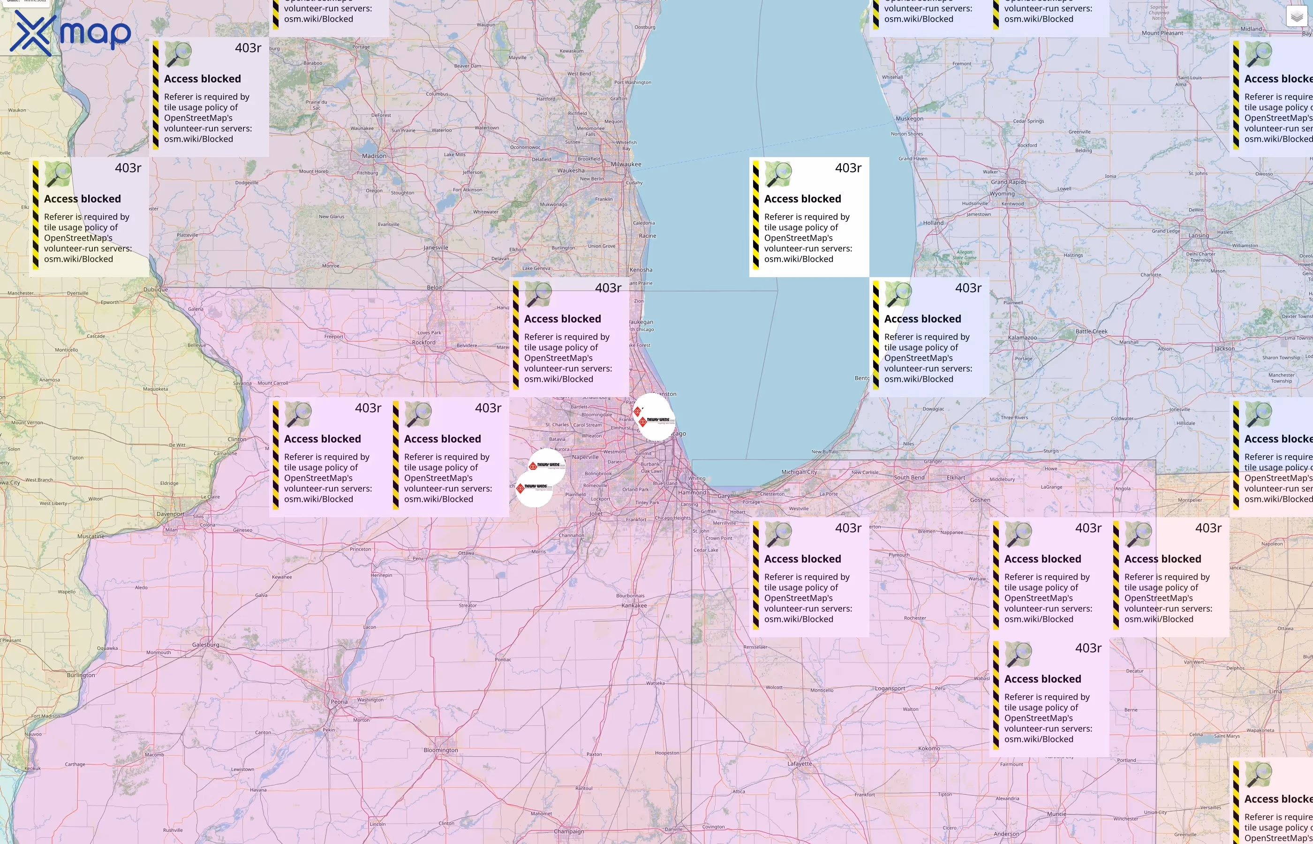
Task: Click the Joliet city label
Action: [596, 513]
